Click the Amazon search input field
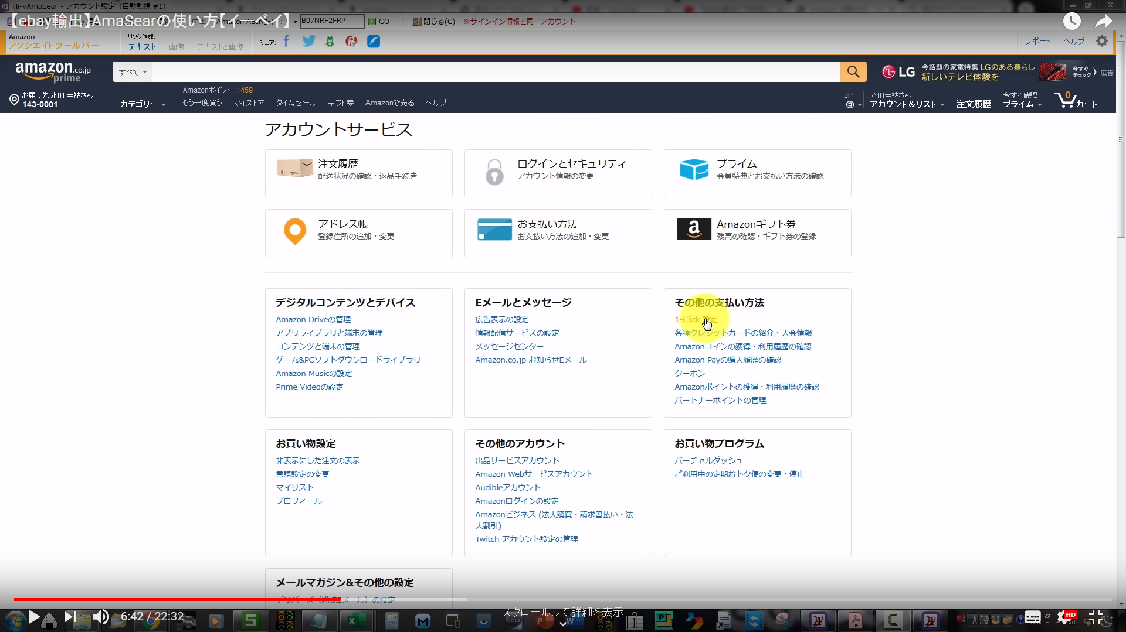The height and width of the screenshot is (632, 1126). point(496,72)
